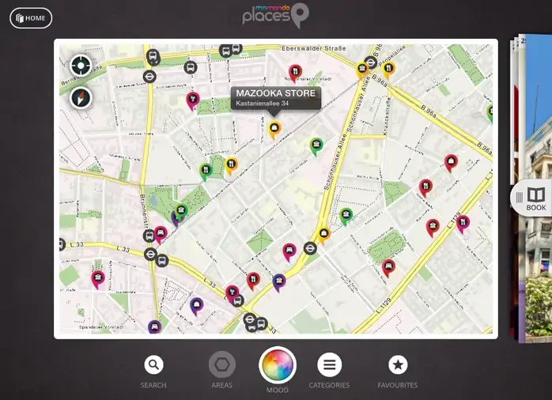Open the Mazooka Store callout

click(x=276, y=98)
